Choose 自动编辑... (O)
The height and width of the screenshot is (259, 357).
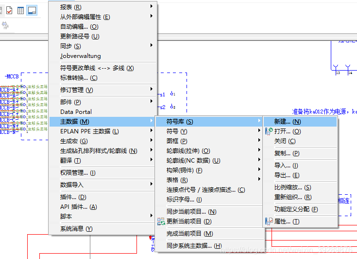[102, 27]
